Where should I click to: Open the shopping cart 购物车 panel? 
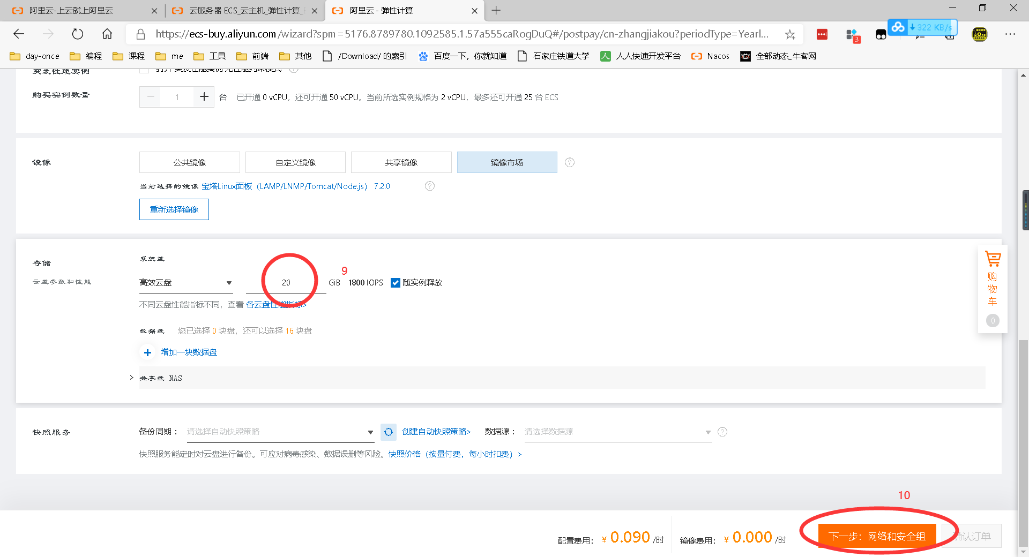[x=993, y=288]
